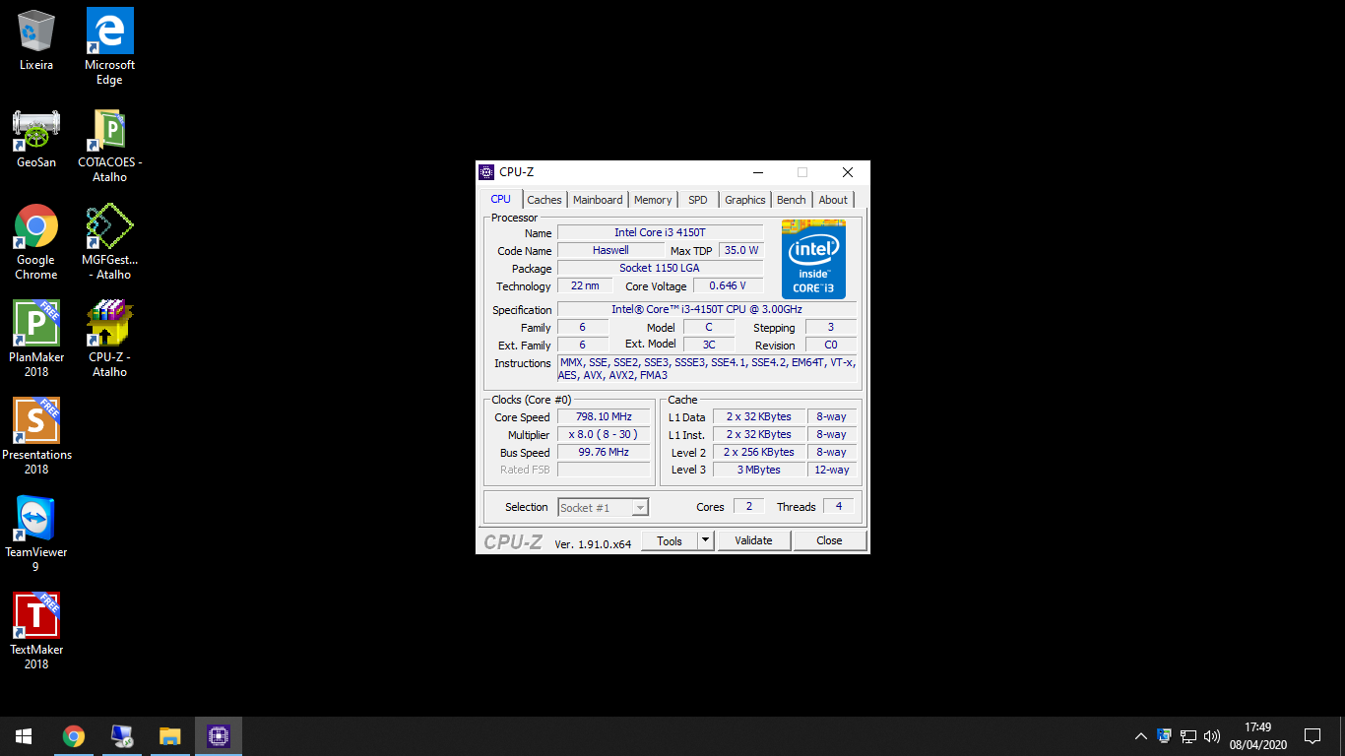
Task: Click the Level 3 12-way associativity value
Action: tap(832, 470)
